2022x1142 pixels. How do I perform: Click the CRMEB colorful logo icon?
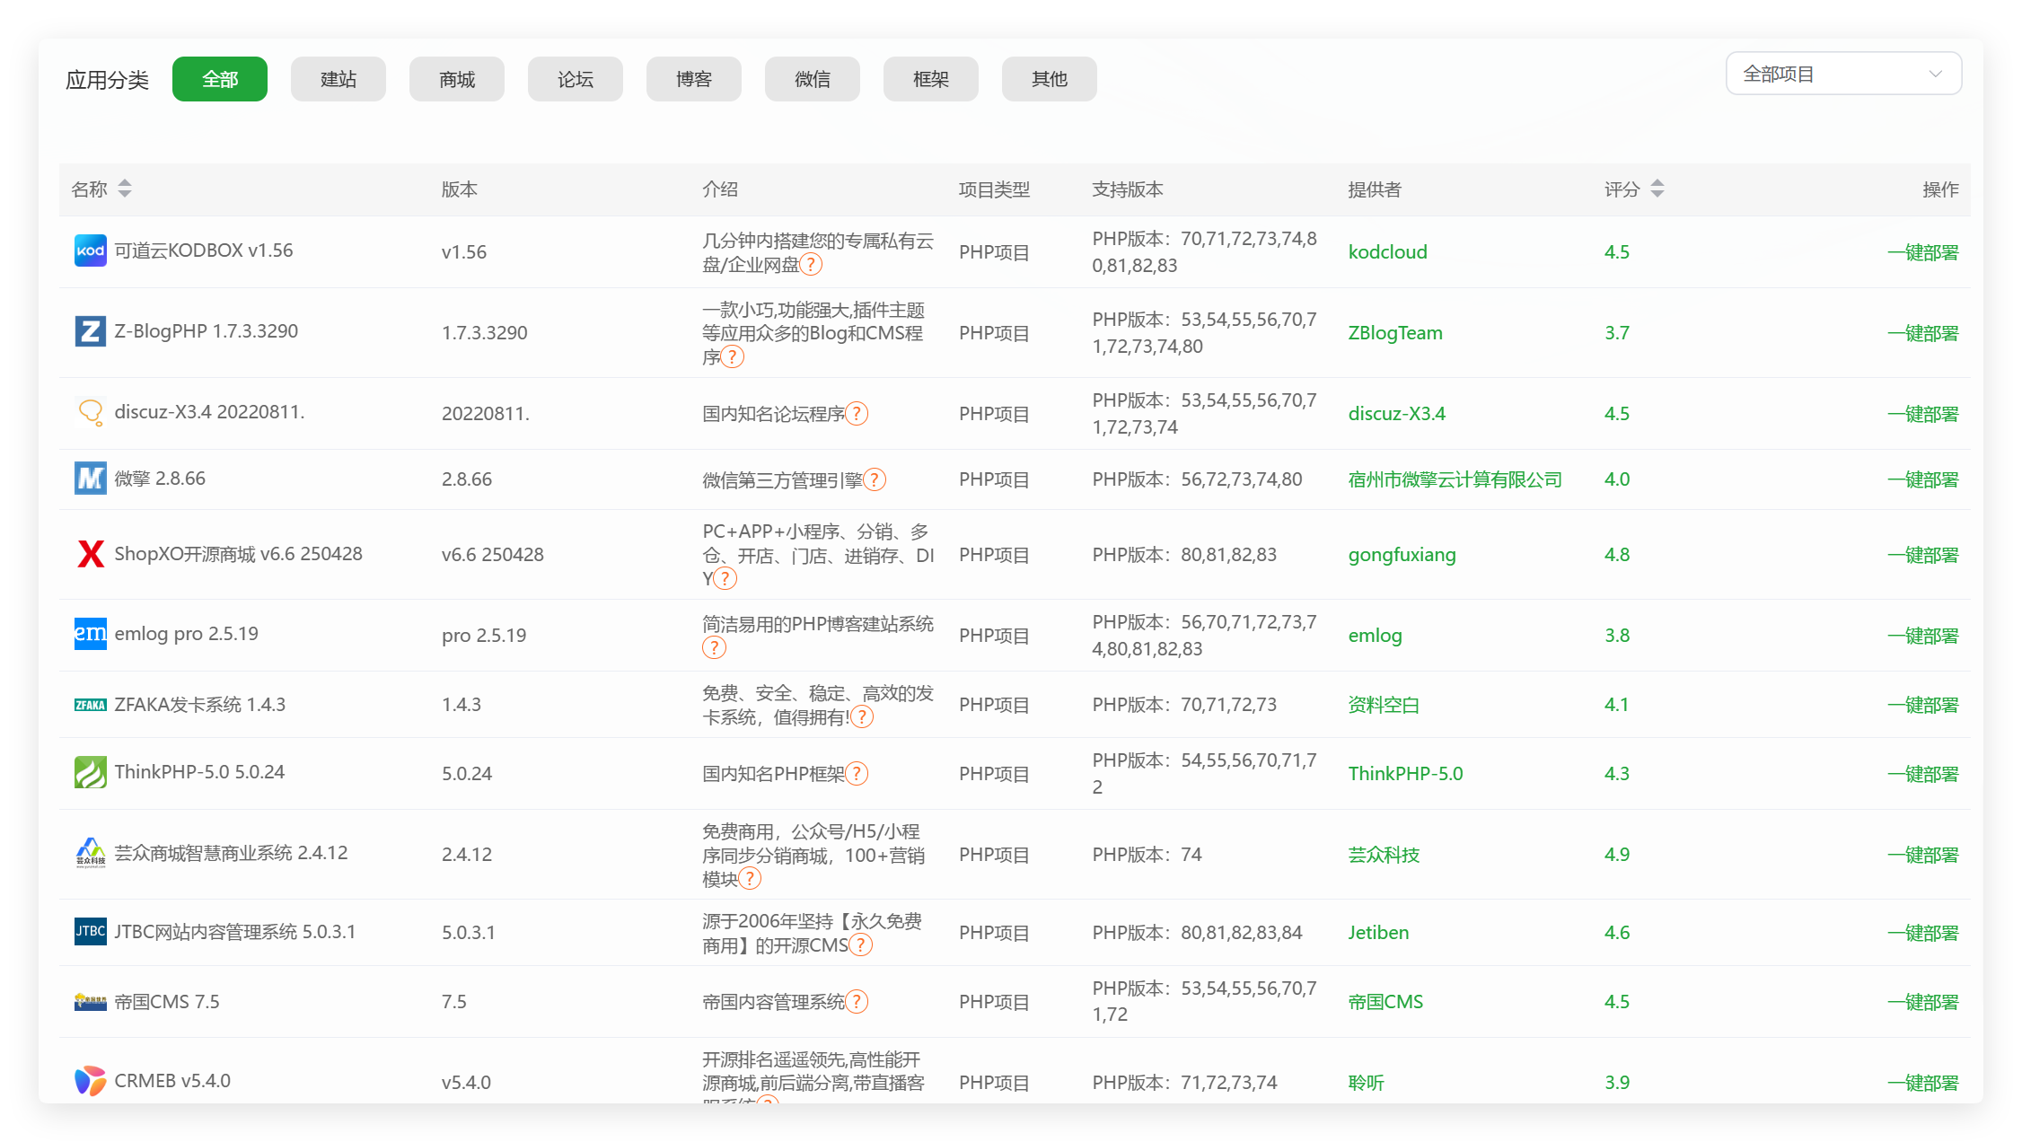[90, 1081]
